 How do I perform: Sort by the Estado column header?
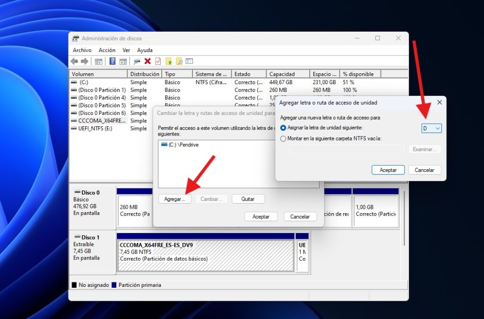tap(249, 74)
